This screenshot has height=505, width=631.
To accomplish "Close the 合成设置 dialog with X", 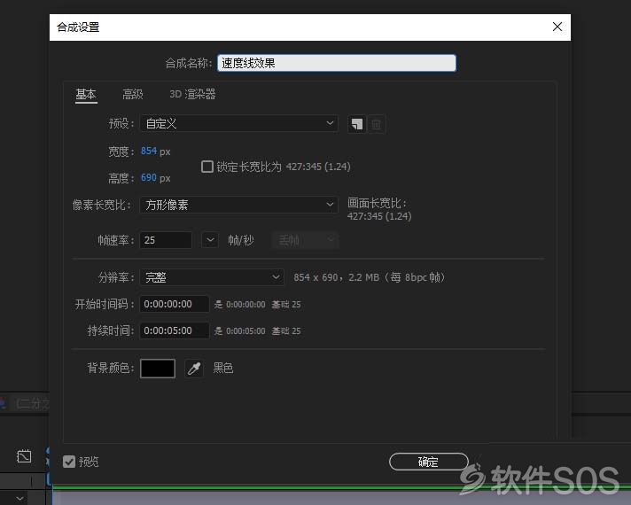I will click(557, 27).
